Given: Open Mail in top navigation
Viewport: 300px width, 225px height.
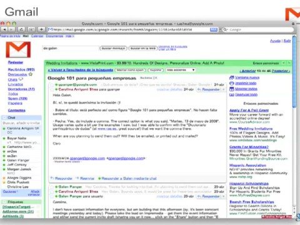Looking at the screenshot, I should click(x=26, y=36).
